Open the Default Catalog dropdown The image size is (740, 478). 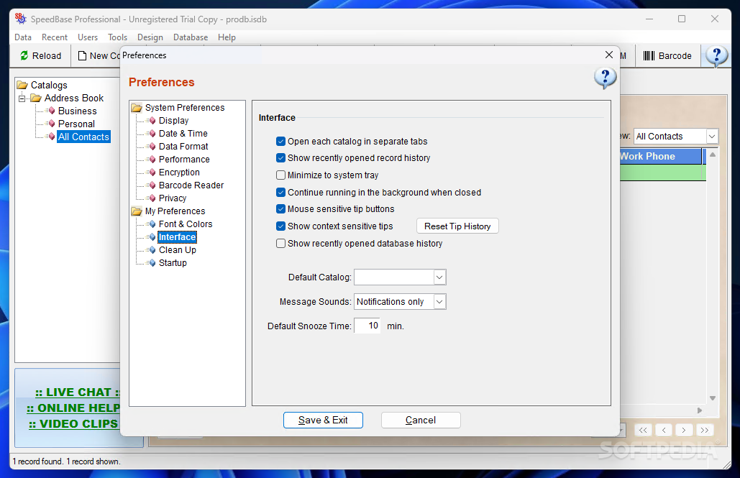[439, 277]
